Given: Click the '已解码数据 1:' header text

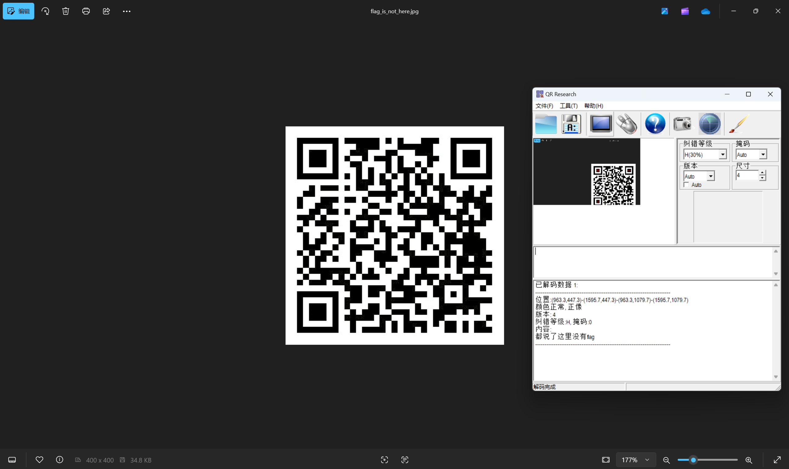Looking at the screenshot, I should pyautogui.click(x=556, y=285).
